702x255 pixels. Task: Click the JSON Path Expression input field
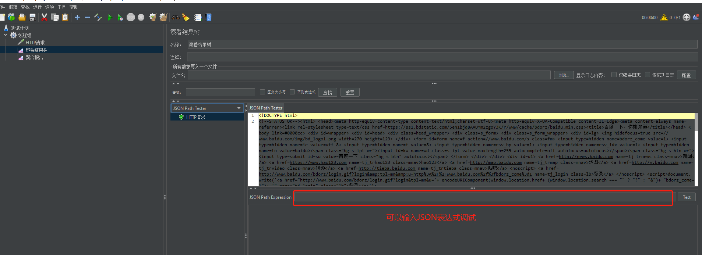click(x=485, y=197)
